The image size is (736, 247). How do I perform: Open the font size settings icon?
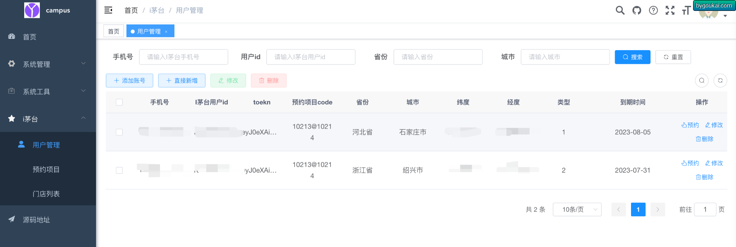pyautogui.click(x=686, y=11)
